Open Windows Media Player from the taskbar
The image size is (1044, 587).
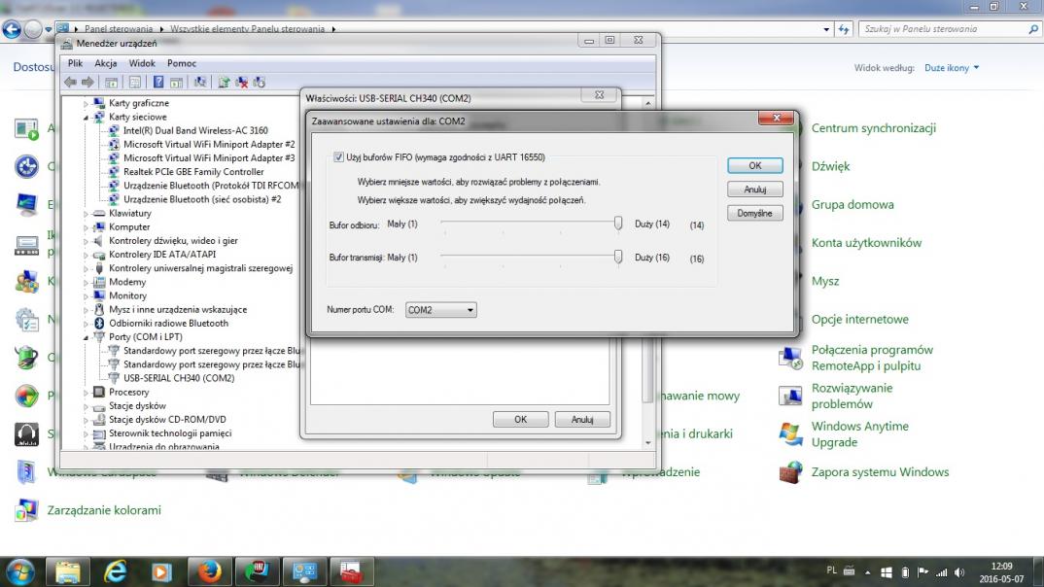click(x=161, y=571)
